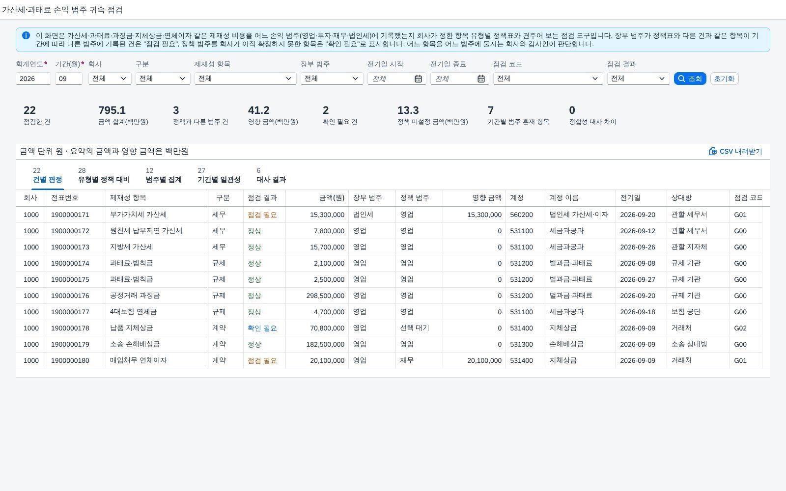Screen dimensions: 786x491
Task: Sort by the 전표번호 column header
Action: point(76,198)
